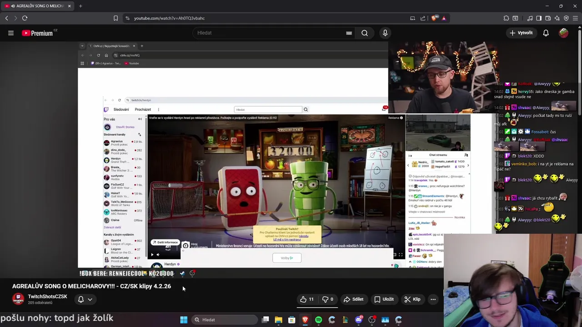Open the Leo AI sparkle icon

pyautogui.click(x=557, y=18)
